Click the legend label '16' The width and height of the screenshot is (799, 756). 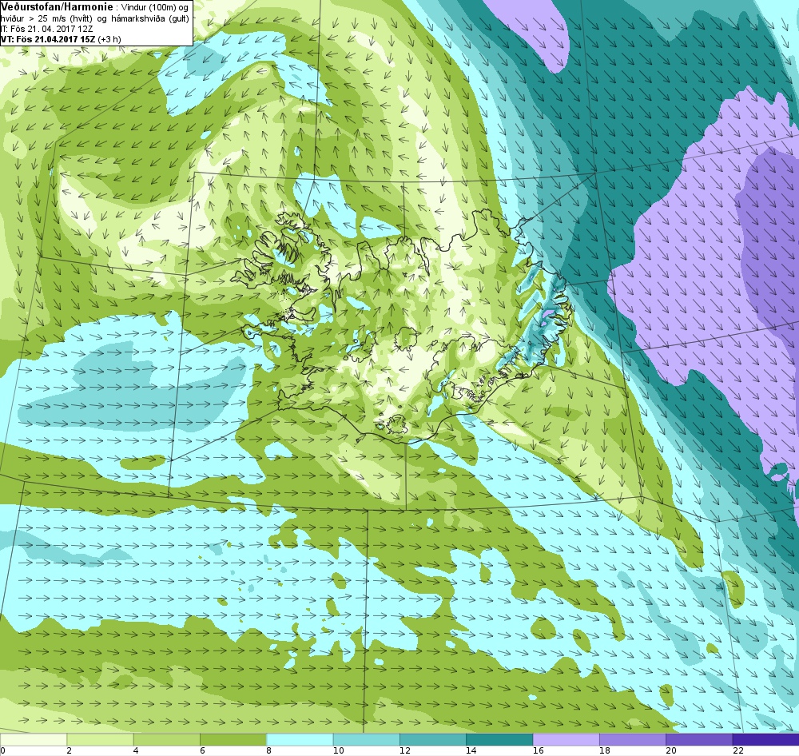click(538, 750)
